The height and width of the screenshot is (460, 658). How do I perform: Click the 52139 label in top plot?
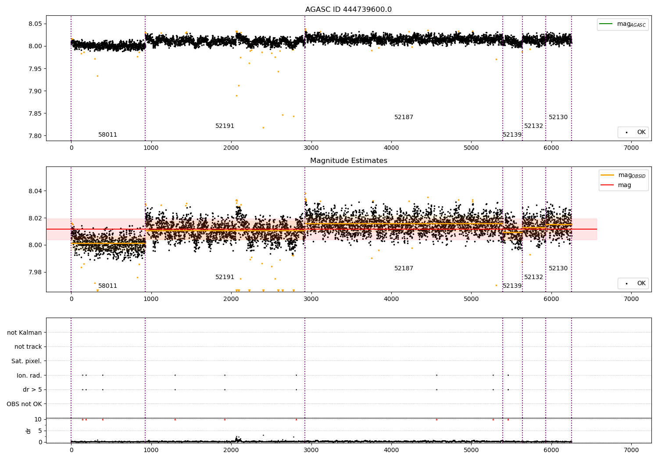(512, 135)
